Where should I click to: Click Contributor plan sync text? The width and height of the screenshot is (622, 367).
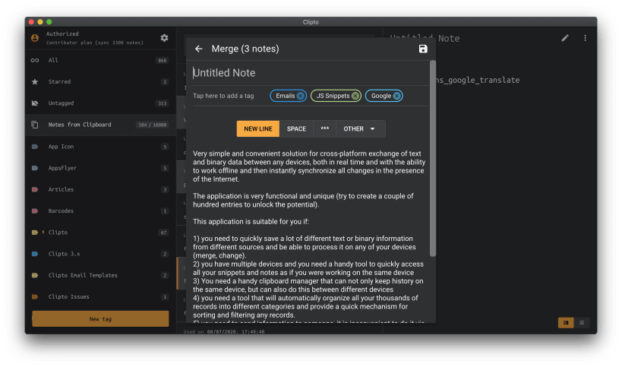(x=95, y=43)
